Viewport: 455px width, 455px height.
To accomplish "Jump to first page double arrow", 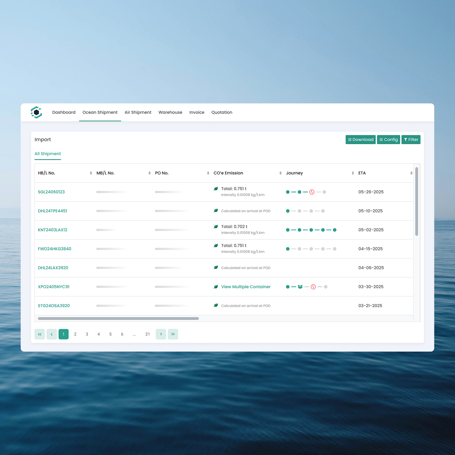I will pos(40,334).
